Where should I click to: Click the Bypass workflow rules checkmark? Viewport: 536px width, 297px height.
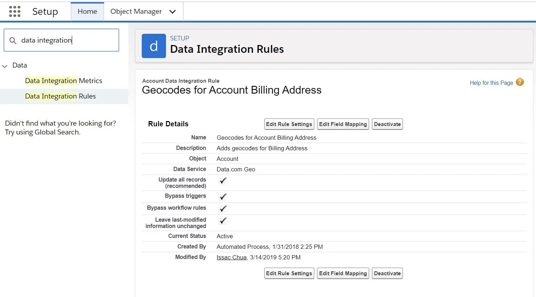(223, 209)
